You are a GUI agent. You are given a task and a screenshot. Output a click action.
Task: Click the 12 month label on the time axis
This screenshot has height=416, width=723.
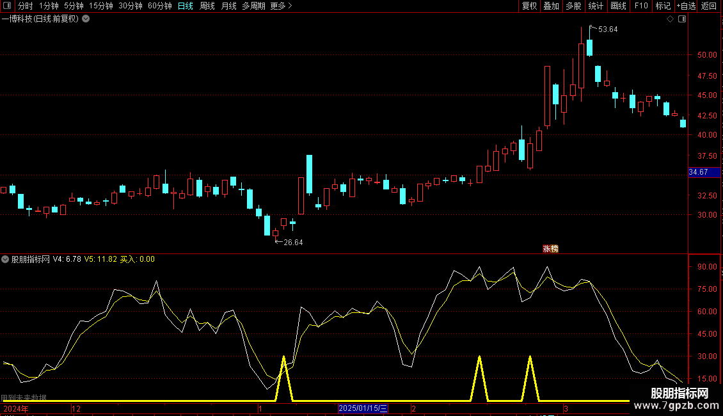(x=76, y=408)
